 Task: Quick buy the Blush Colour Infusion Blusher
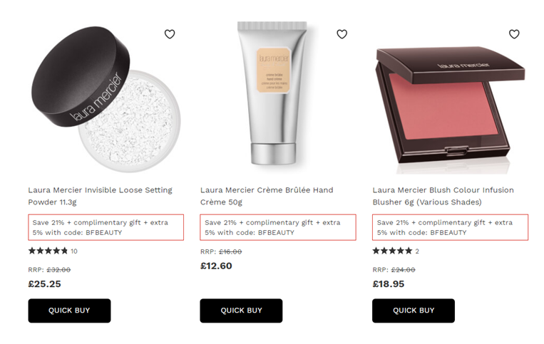click(x=414, y=311)
